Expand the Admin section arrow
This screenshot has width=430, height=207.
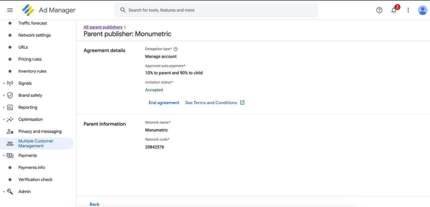[4, 192]
